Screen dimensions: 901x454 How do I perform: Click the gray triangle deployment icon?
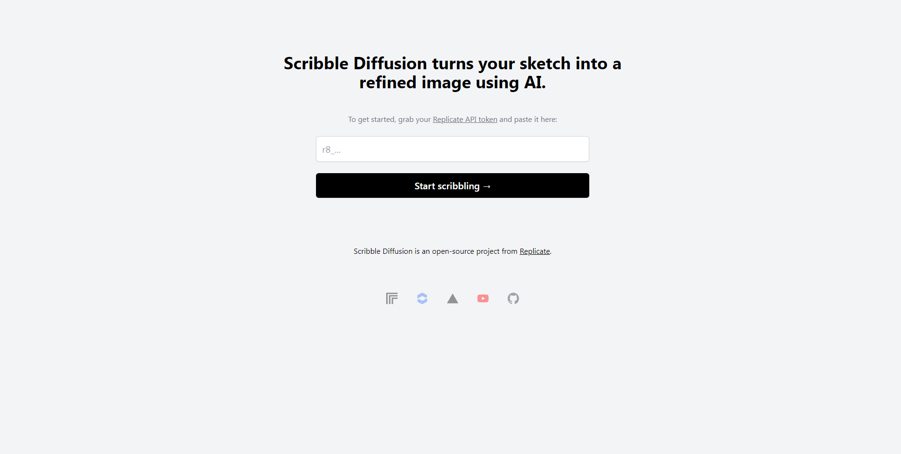tap(452, 298)
